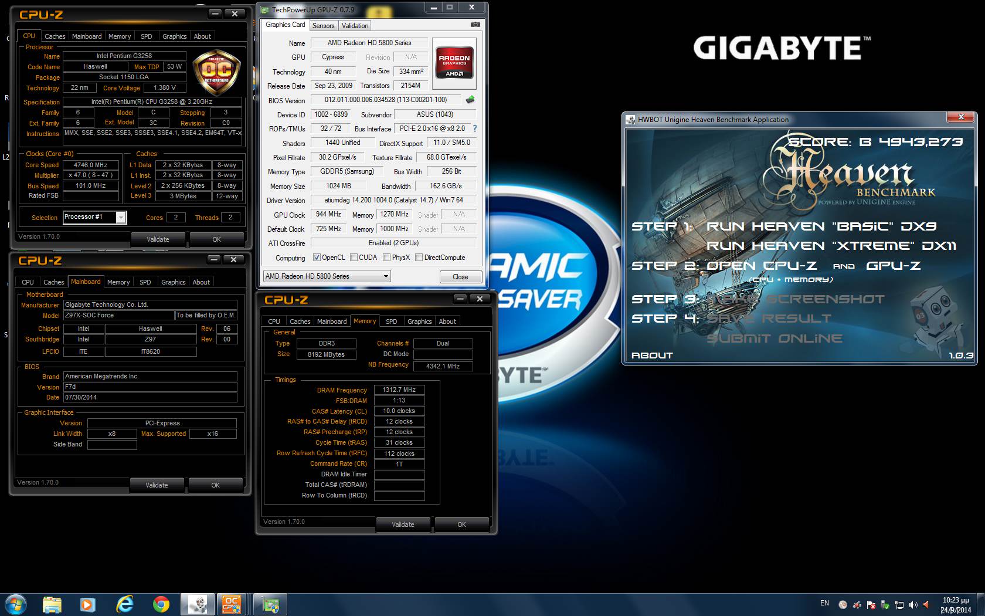
Task: Toggle the PhysX checkbox in GPU-Z
Action: [386, 258]
